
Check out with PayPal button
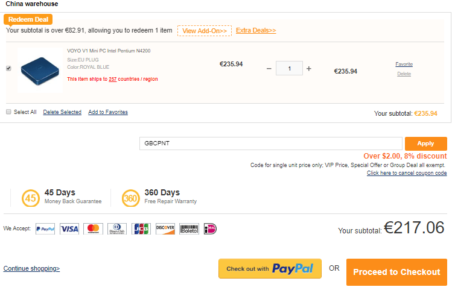270,269
